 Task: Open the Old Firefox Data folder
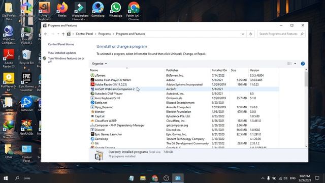pos(9,11)
